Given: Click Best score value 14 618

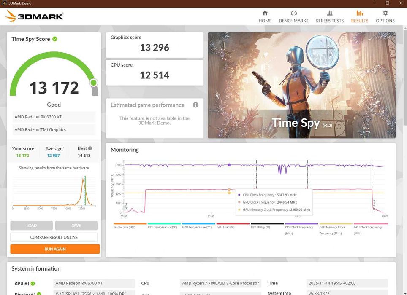Looking at the screenshot, I should point(84,156).
